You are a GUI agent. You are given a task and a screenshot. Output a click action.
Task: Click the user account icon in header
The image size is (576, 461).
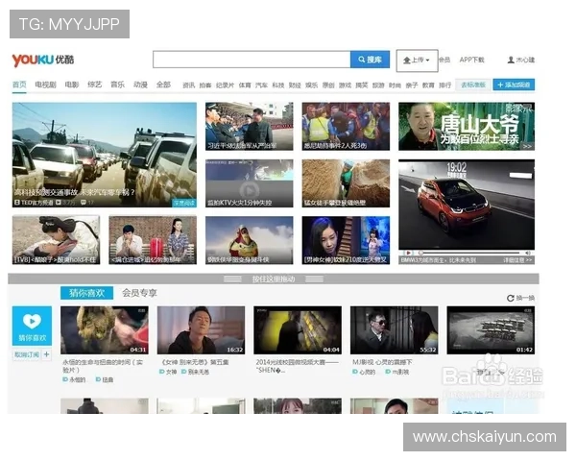[511, 60]
